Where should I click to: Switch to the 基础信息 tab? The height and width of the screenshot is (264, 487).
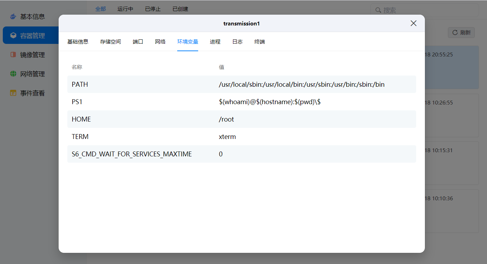tap(78, 42)
